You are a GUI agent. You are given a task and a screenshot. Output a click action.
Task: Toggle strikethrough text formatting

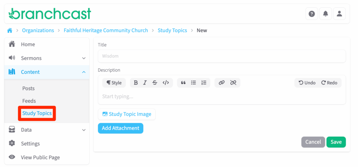coord(155,83)
